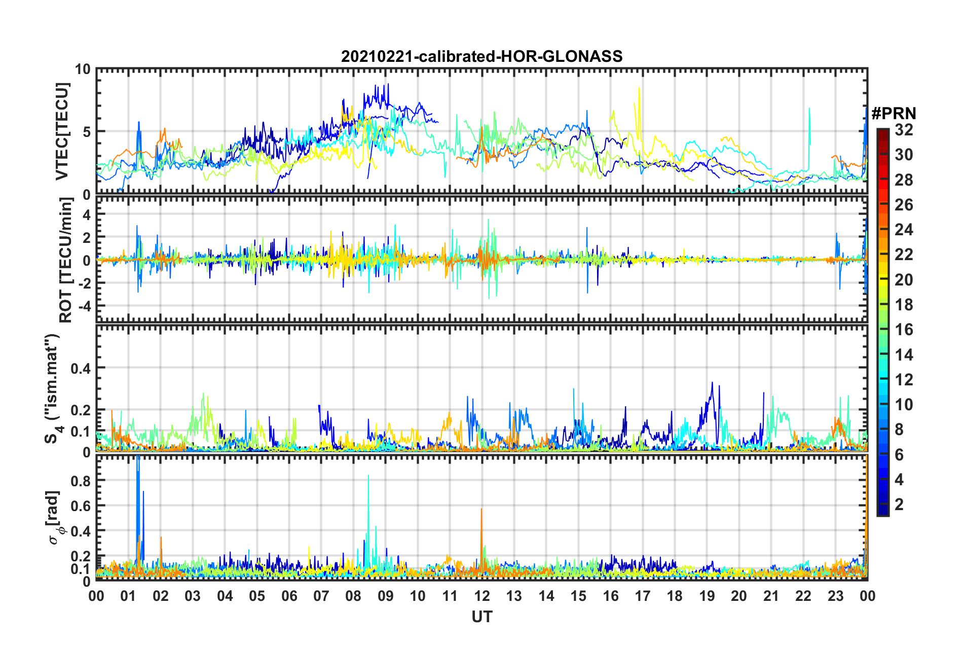Pick hour "12" on the UT axis
Image resolution: width=964 pixels, height=645 pixels.
coord(482,596)
